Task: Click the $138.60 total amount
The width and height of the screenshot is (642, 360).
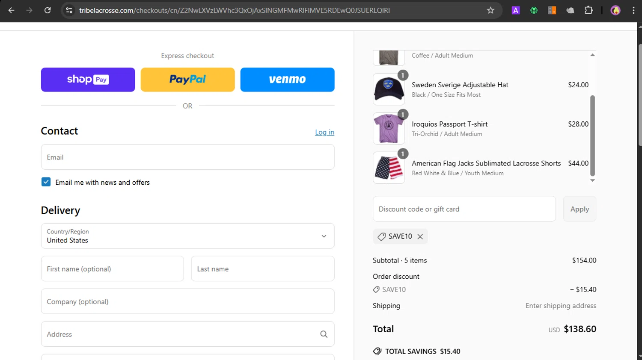Action: 580,329
